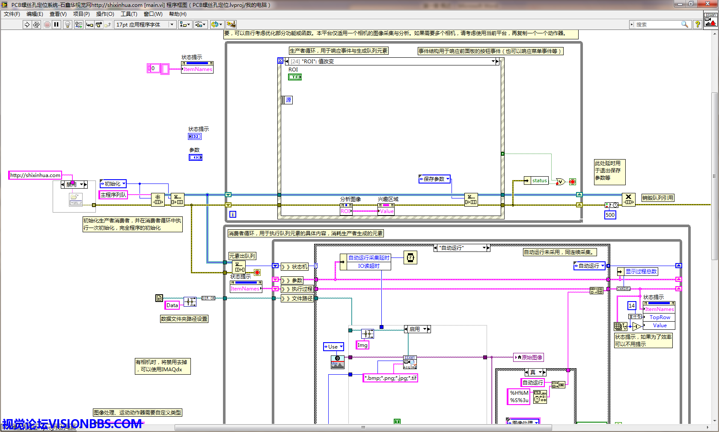
Task: Click the Clean Up Diagram broom icon
Action: click(x=231, y=25)
